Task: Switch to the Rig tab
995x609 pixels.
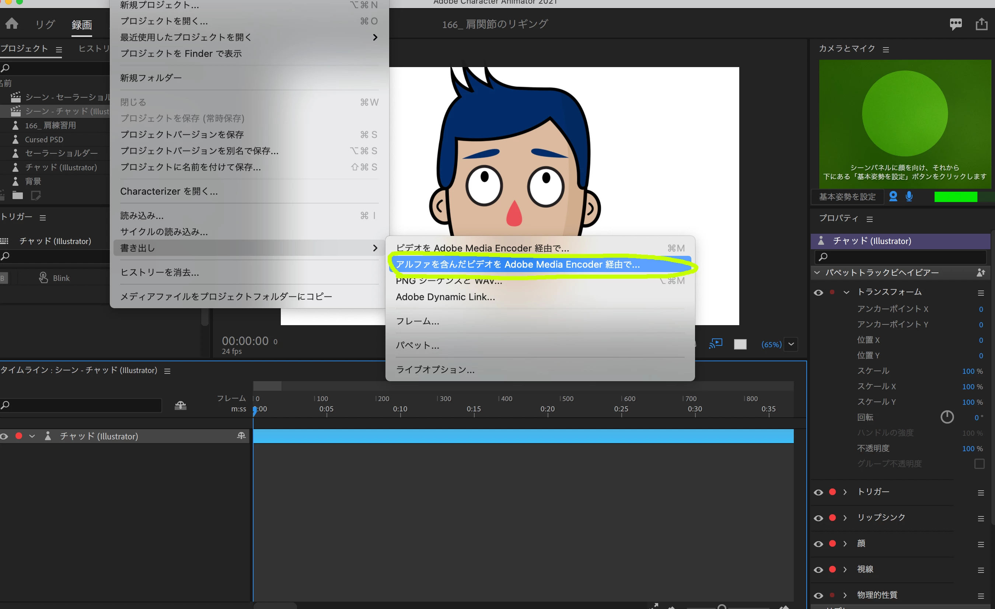Action: tap(45, 24)
